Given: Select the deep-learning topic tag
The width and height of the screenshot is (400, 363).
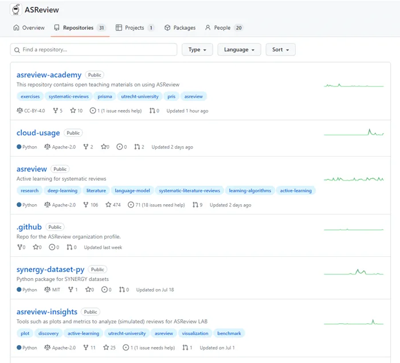Looking at the screenshot, I should pos(62,191).
